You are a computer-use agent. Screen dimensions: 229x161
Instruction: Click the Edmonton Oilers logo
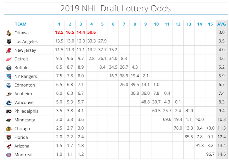pyautogui.click(x=9, y=85)
